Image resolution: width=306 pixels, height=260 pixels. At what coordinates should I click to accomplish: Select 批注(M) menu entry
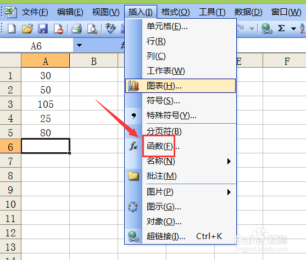[181, 176]
